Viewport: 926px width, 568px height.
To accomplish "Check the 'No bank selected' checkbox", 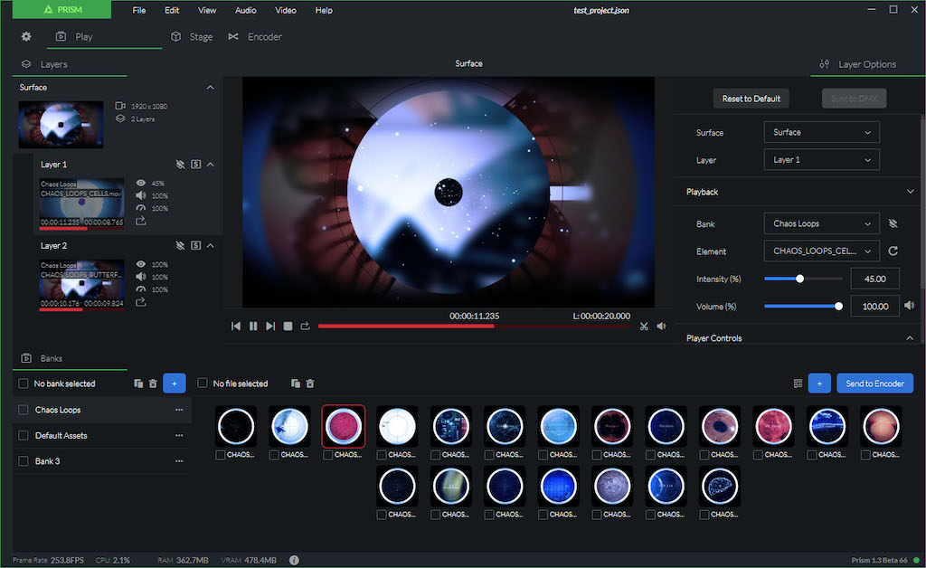I will 24,383.
